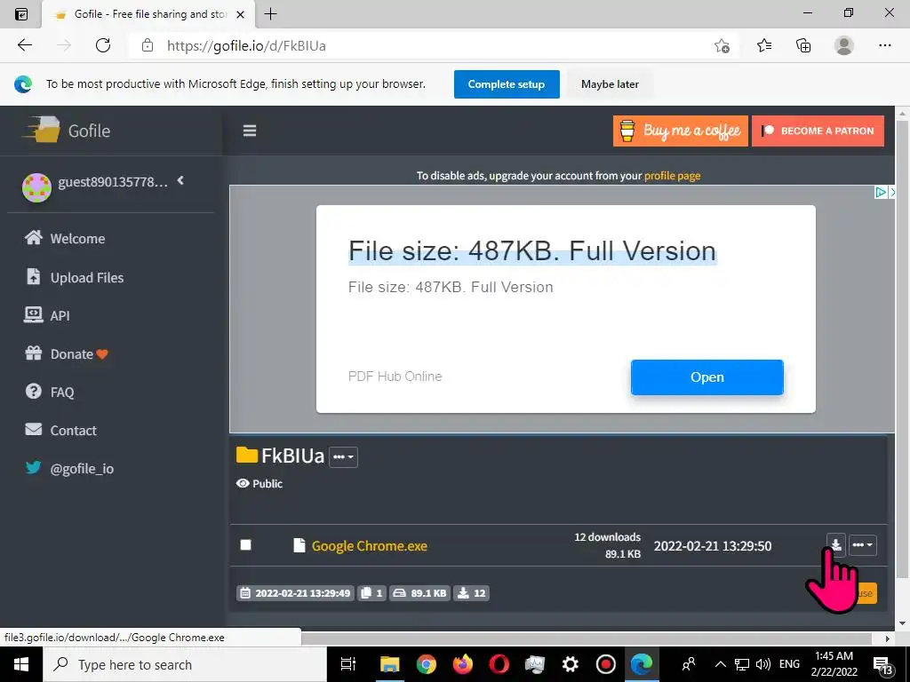910x682 pixels.
Task: Reload the Gofile page
Action: click(x=103, y=45)
